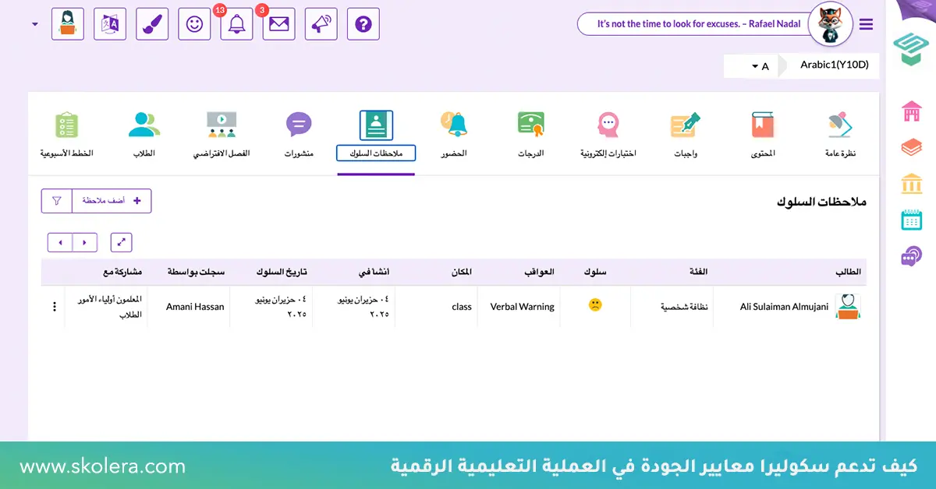Screen dimensions: 936x489
Task: Click the Rafael Nadal quote banner
Action: pyautogui.click(x=693, y=23)
